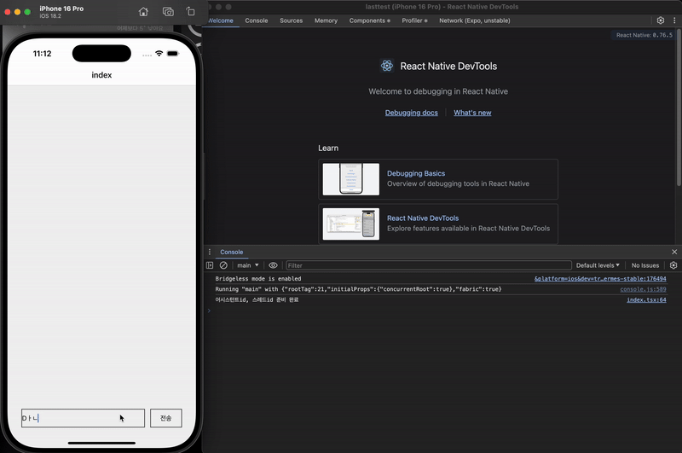Viewport: 682px width, 453px height.
Task: Open Default levels dropdown
Action: 598,265
